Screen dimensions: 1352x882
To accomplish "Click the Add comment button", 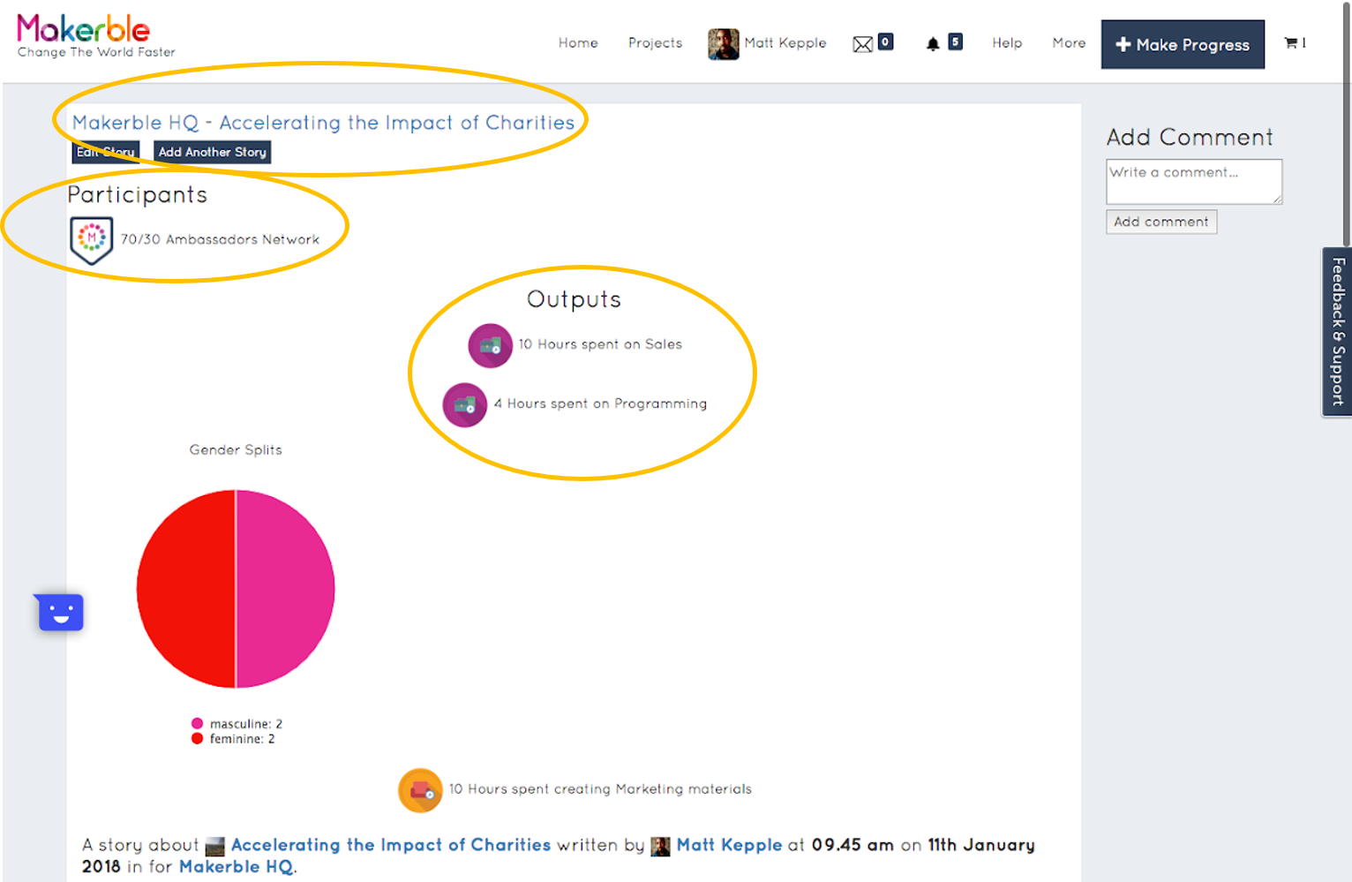I will 1161,222.
